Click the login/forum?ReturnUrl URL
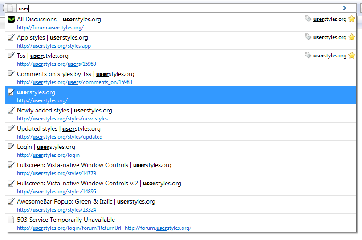This screenshot has height=240, width=362. (x=104, y=228)
